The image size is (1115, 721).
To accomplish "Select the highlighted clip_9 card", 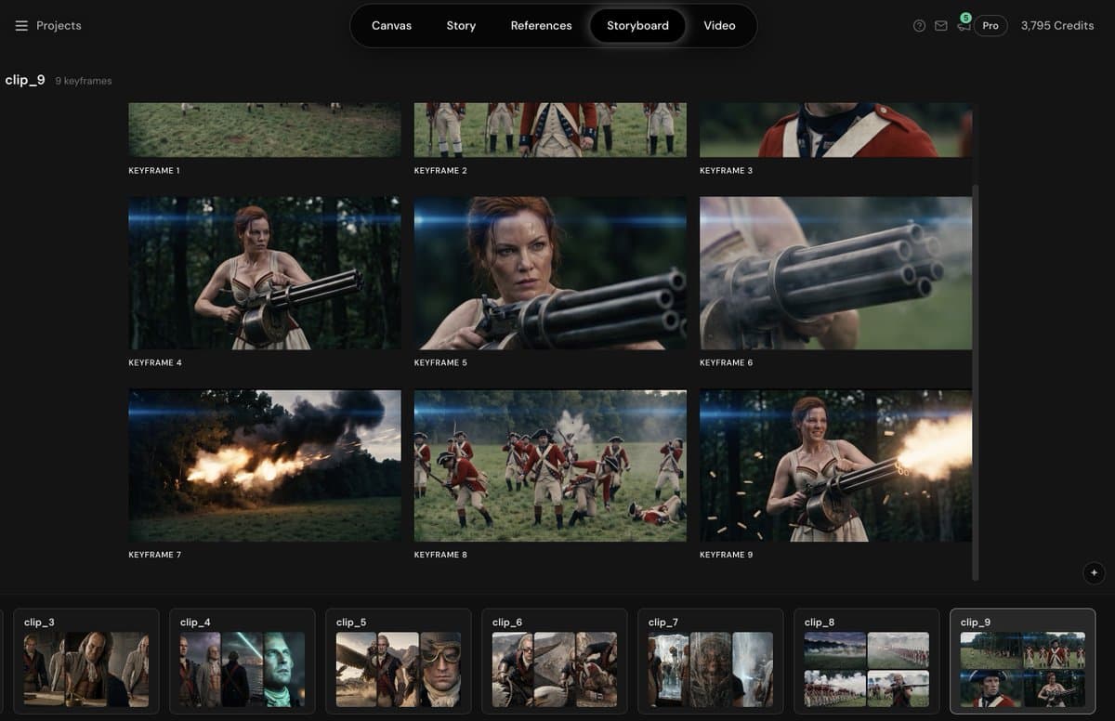I will [x=1023, y=661].
